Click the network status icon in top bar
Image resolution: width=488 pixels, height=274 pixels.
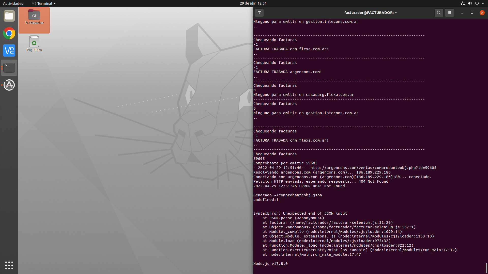(x=463, y=3)
